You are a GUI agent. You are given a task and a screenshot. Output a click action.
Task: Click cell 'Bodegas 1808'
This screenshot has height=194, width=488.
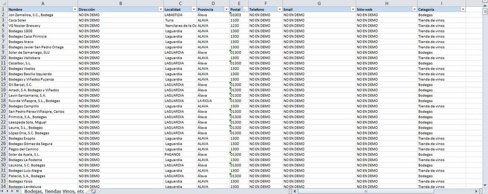tap(43, 31)
